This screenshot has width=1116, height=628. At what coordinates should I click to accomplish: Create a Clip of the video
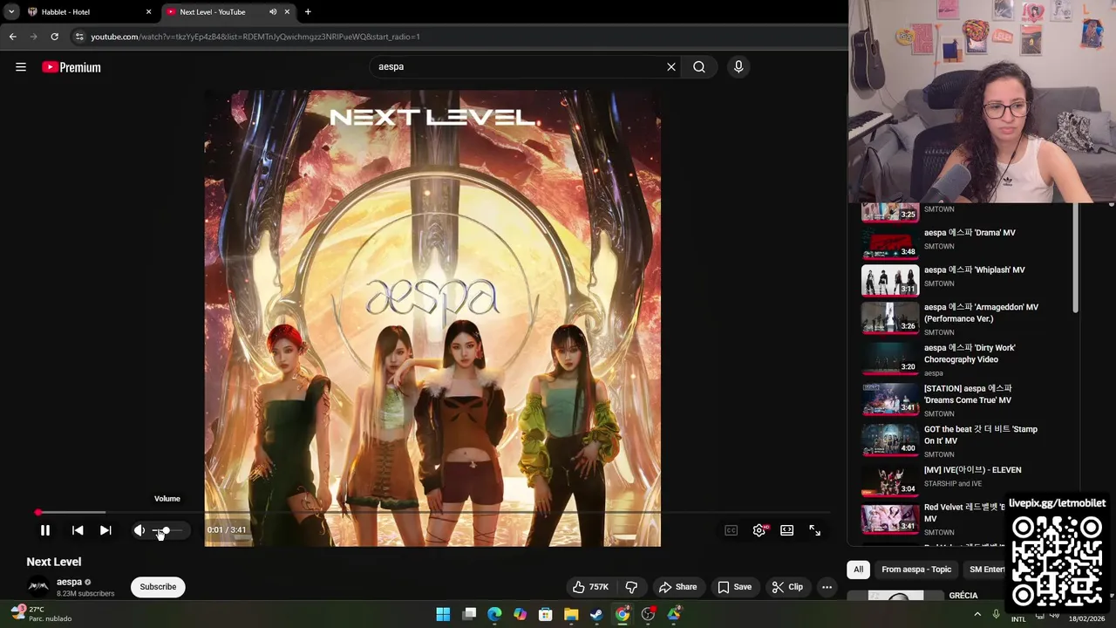787,587
